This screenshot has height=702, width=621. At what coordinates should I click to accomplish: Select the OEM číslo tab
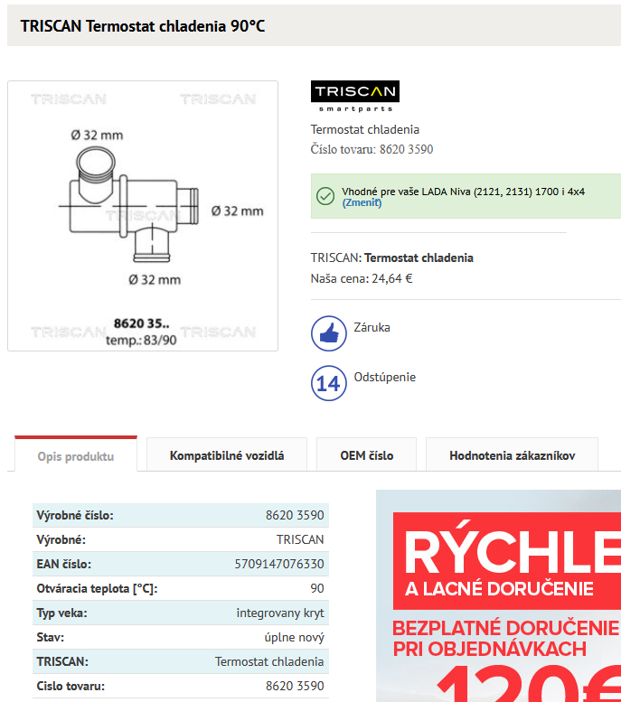366,455
